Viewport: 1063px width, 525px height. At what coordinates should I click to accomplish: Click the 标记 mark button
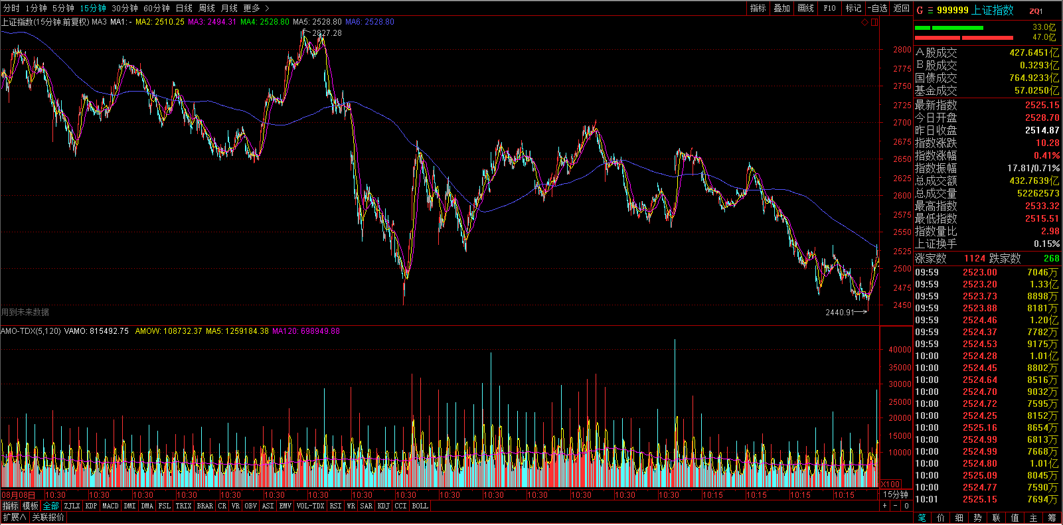(x=853, y=8)
